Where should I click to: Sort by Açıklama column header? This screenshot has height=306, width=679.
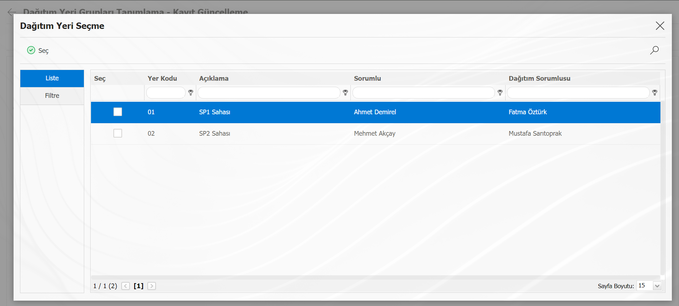point(214,79)
